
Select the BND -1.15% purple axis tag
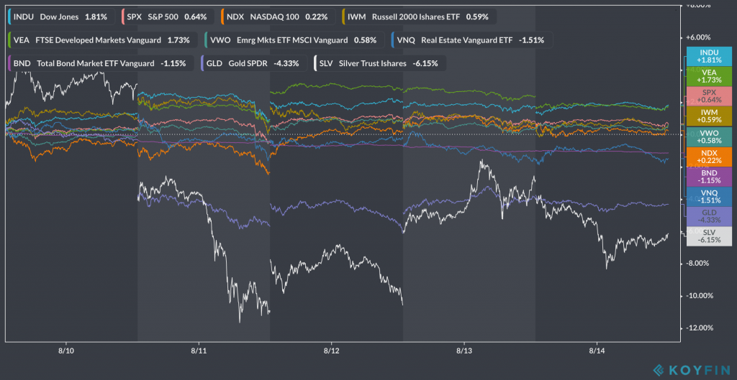coord(709,177)
